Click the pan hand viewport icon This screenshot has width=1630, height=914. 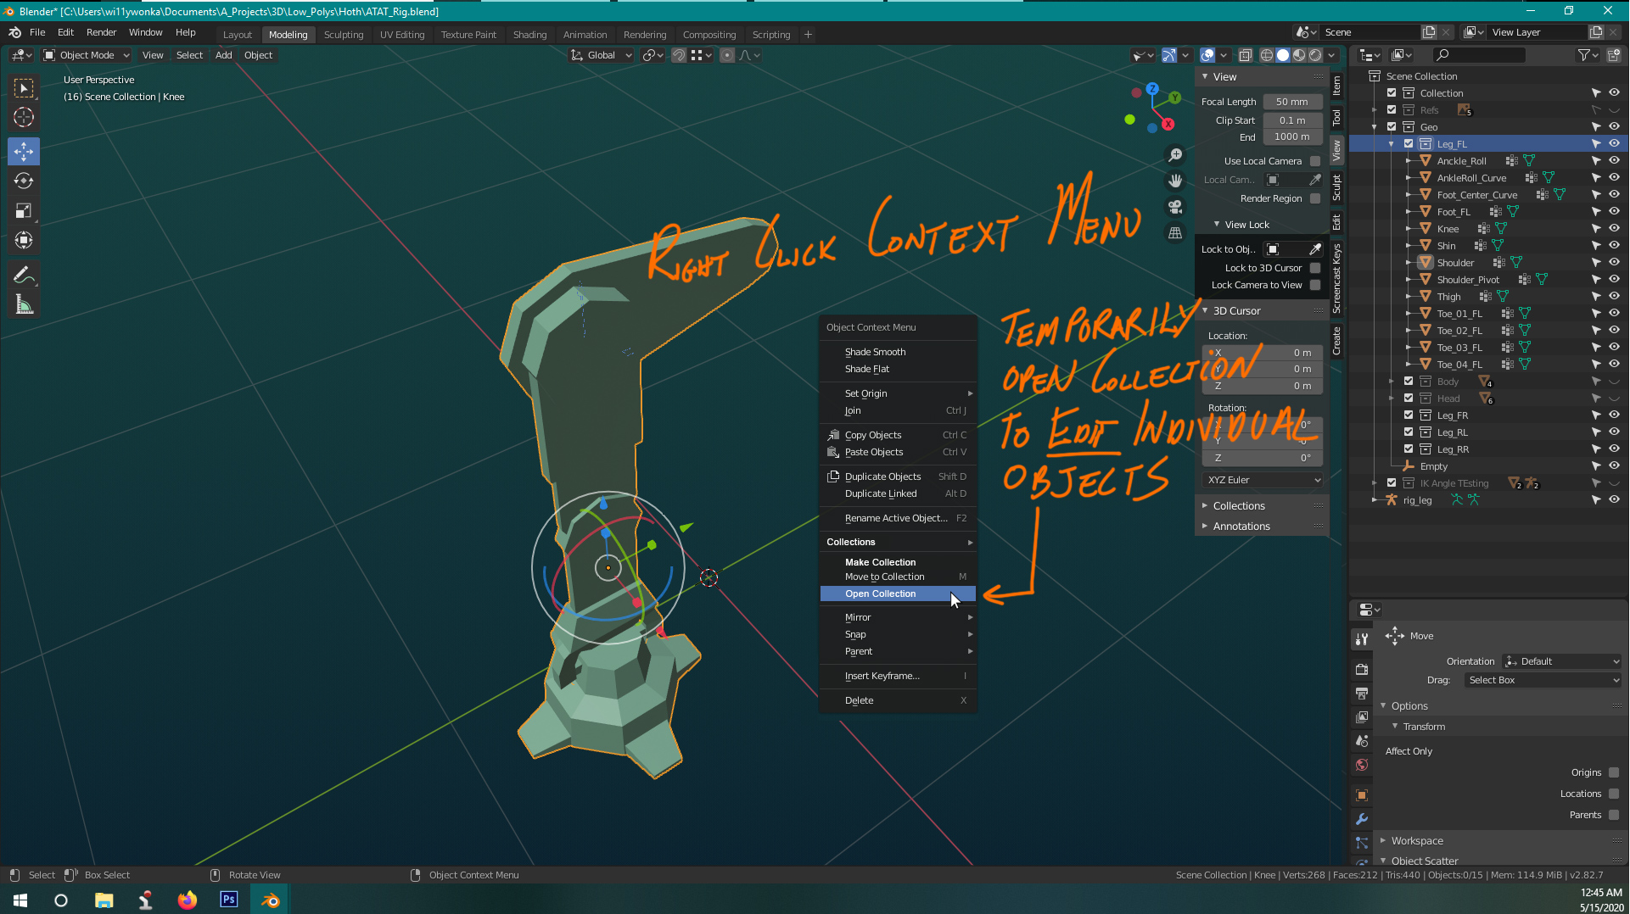pos(1175,181)
